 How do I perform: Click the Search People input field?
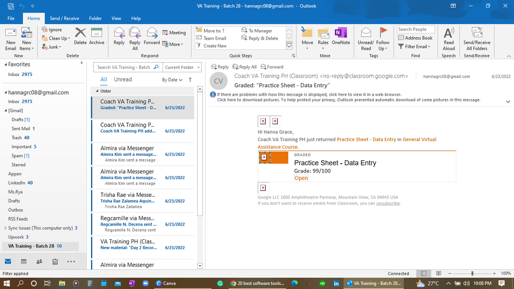click(x=415, y=29)
